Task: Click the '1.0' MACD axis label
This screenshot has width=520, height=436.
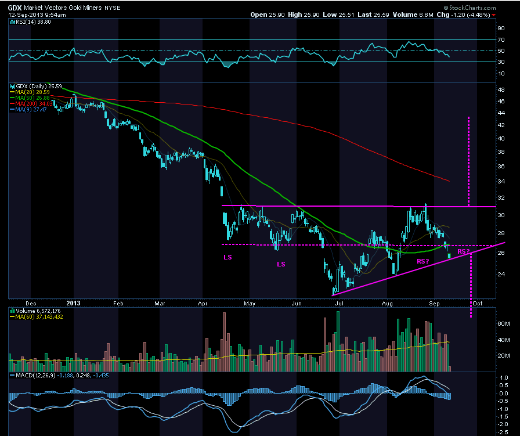Action: pyautogui.click(x=504, y=377)
